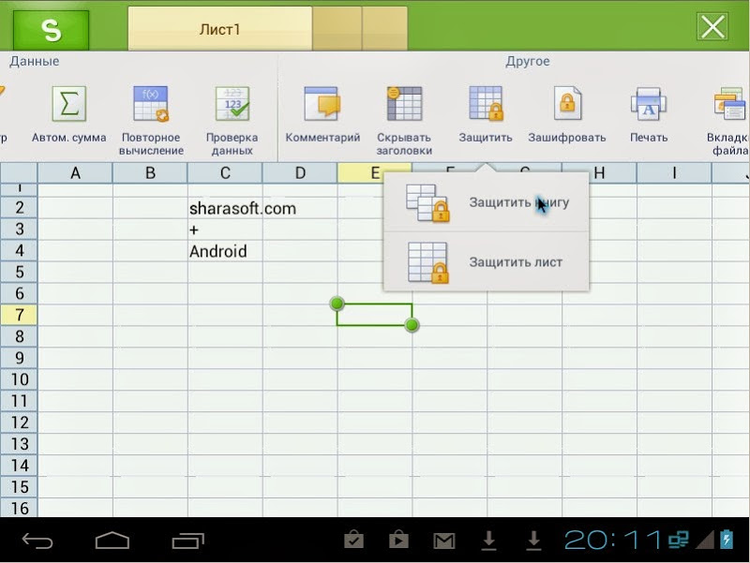Select row 15 header

tap(19, 487)
